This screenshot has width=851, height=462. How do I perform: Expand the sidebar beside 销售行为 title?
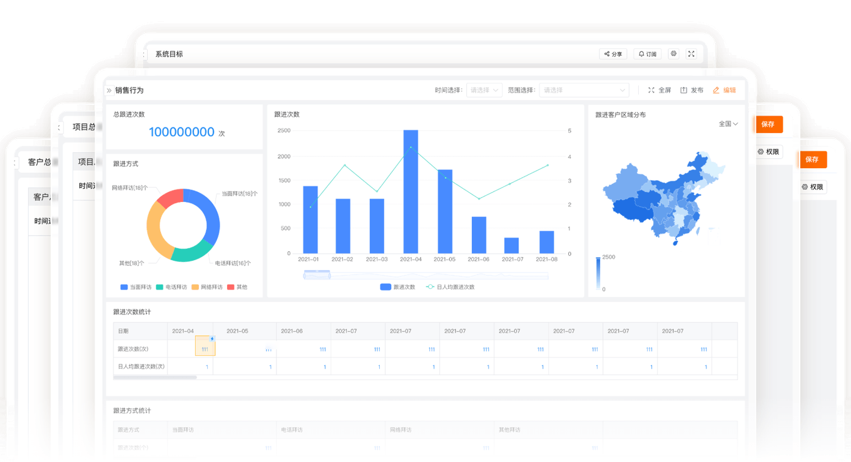109,91
